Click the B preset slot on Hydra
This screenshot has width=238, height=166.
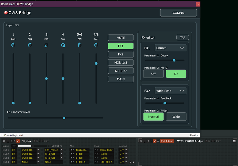click(x=37, y=141)
